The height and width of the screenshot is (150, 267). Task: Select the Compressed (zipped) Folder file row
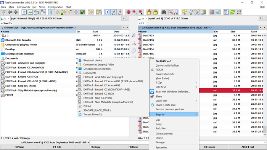coord(65,45)
